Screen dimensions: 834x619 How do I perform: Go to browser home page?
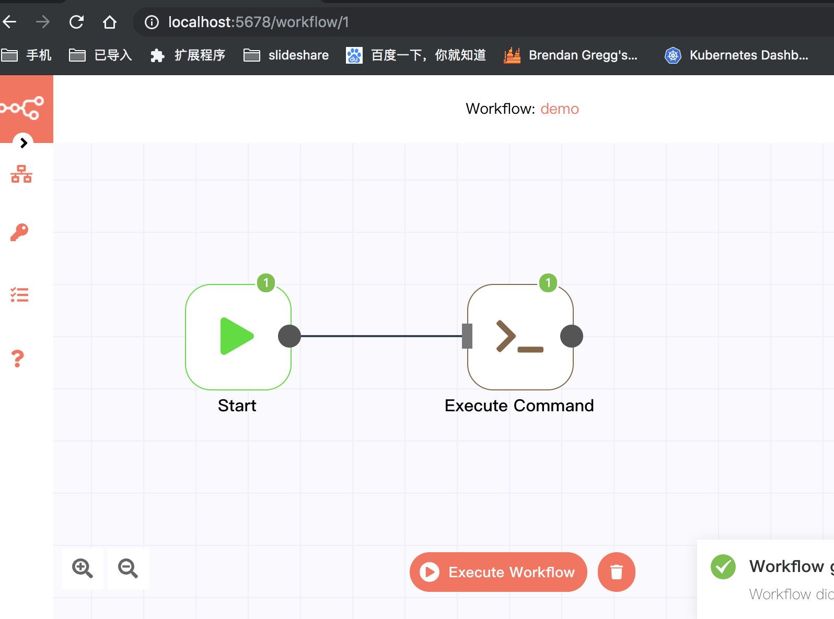click(110, 22)
